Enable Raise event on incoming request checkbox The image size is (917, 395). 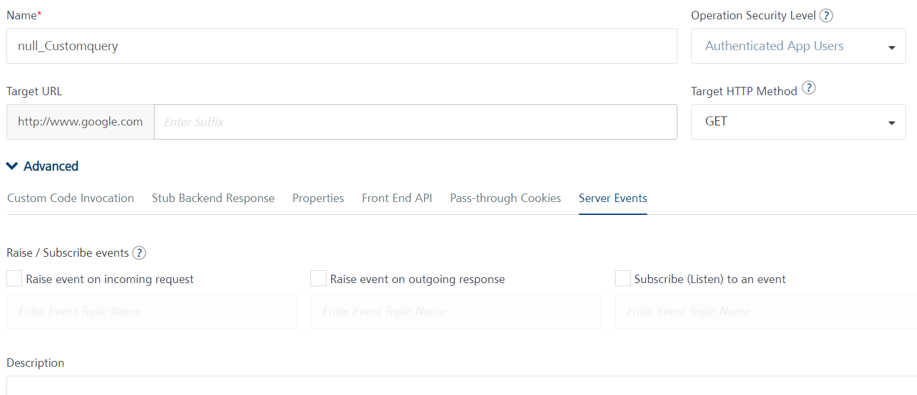[14, 279]
